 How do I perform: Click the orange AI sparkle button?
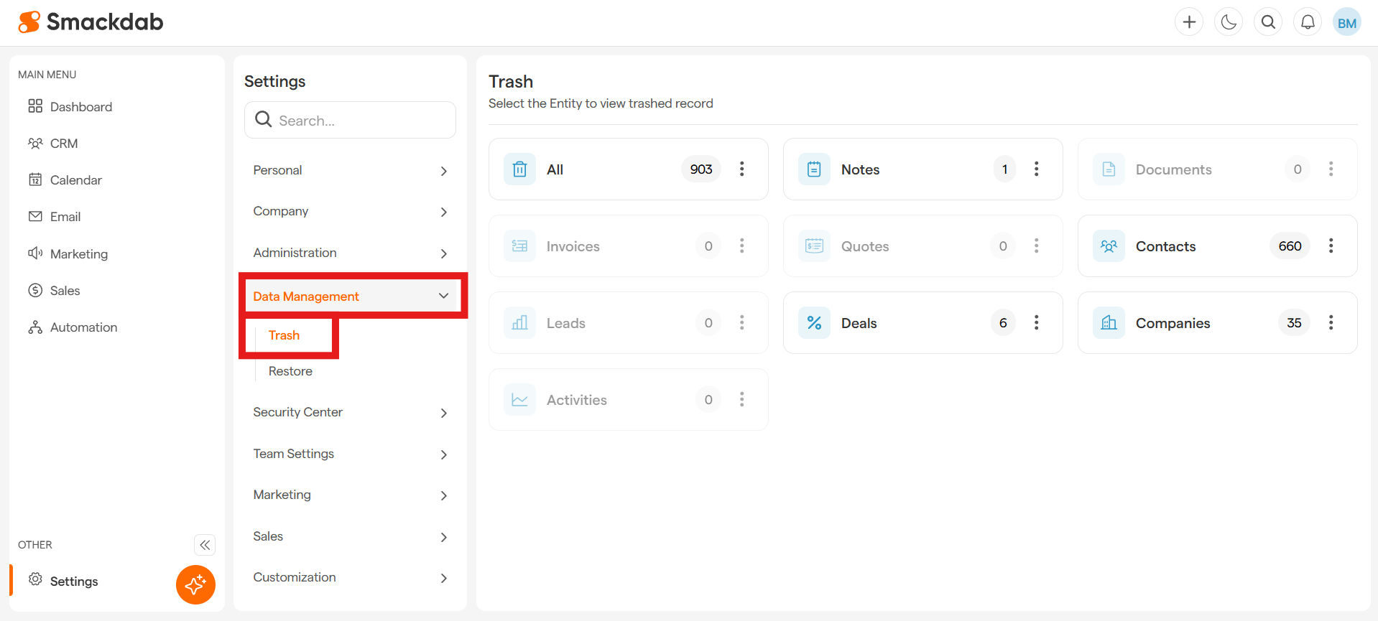pyautogui.click(x=195, y=584)
